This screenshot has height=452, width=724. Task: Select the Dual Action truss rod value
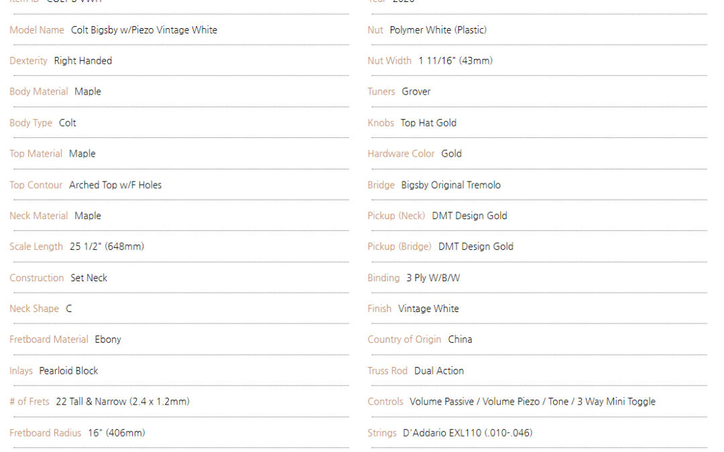(x=439, y=371)
